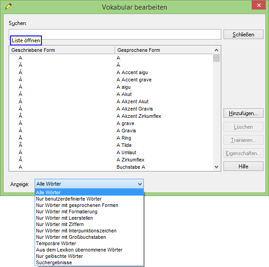Click the Hinzufügen... button
This screenshot has width=269, height=267.
coord(243,113)
